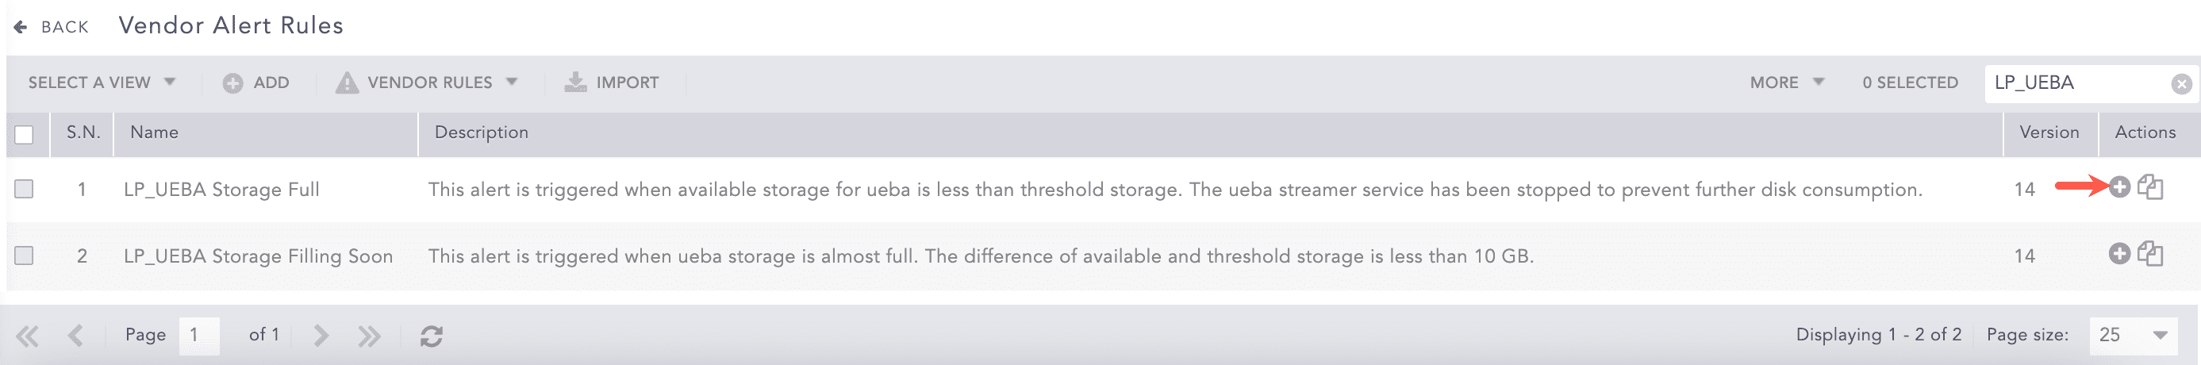Expand the Vendor Rules dropdown

pyautogui.click(x=427, y=82)
